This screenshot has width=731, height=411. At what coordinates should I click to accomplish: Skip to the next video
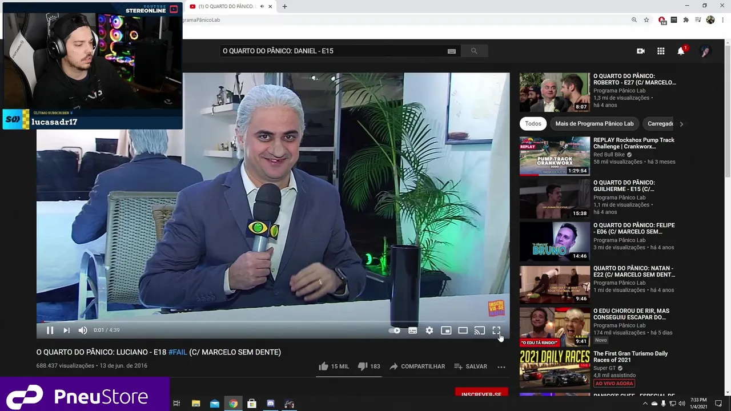click(x=66, y=330)
